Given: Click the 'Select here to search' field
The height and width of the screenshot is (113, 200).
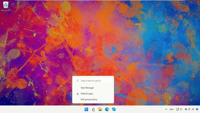Looking at the screenshot, I should 93,81.
